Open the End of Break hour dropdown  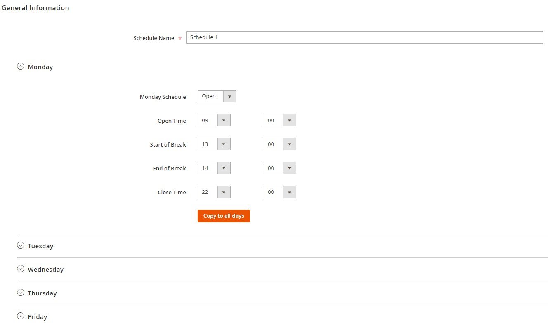[x=214, y=168]
